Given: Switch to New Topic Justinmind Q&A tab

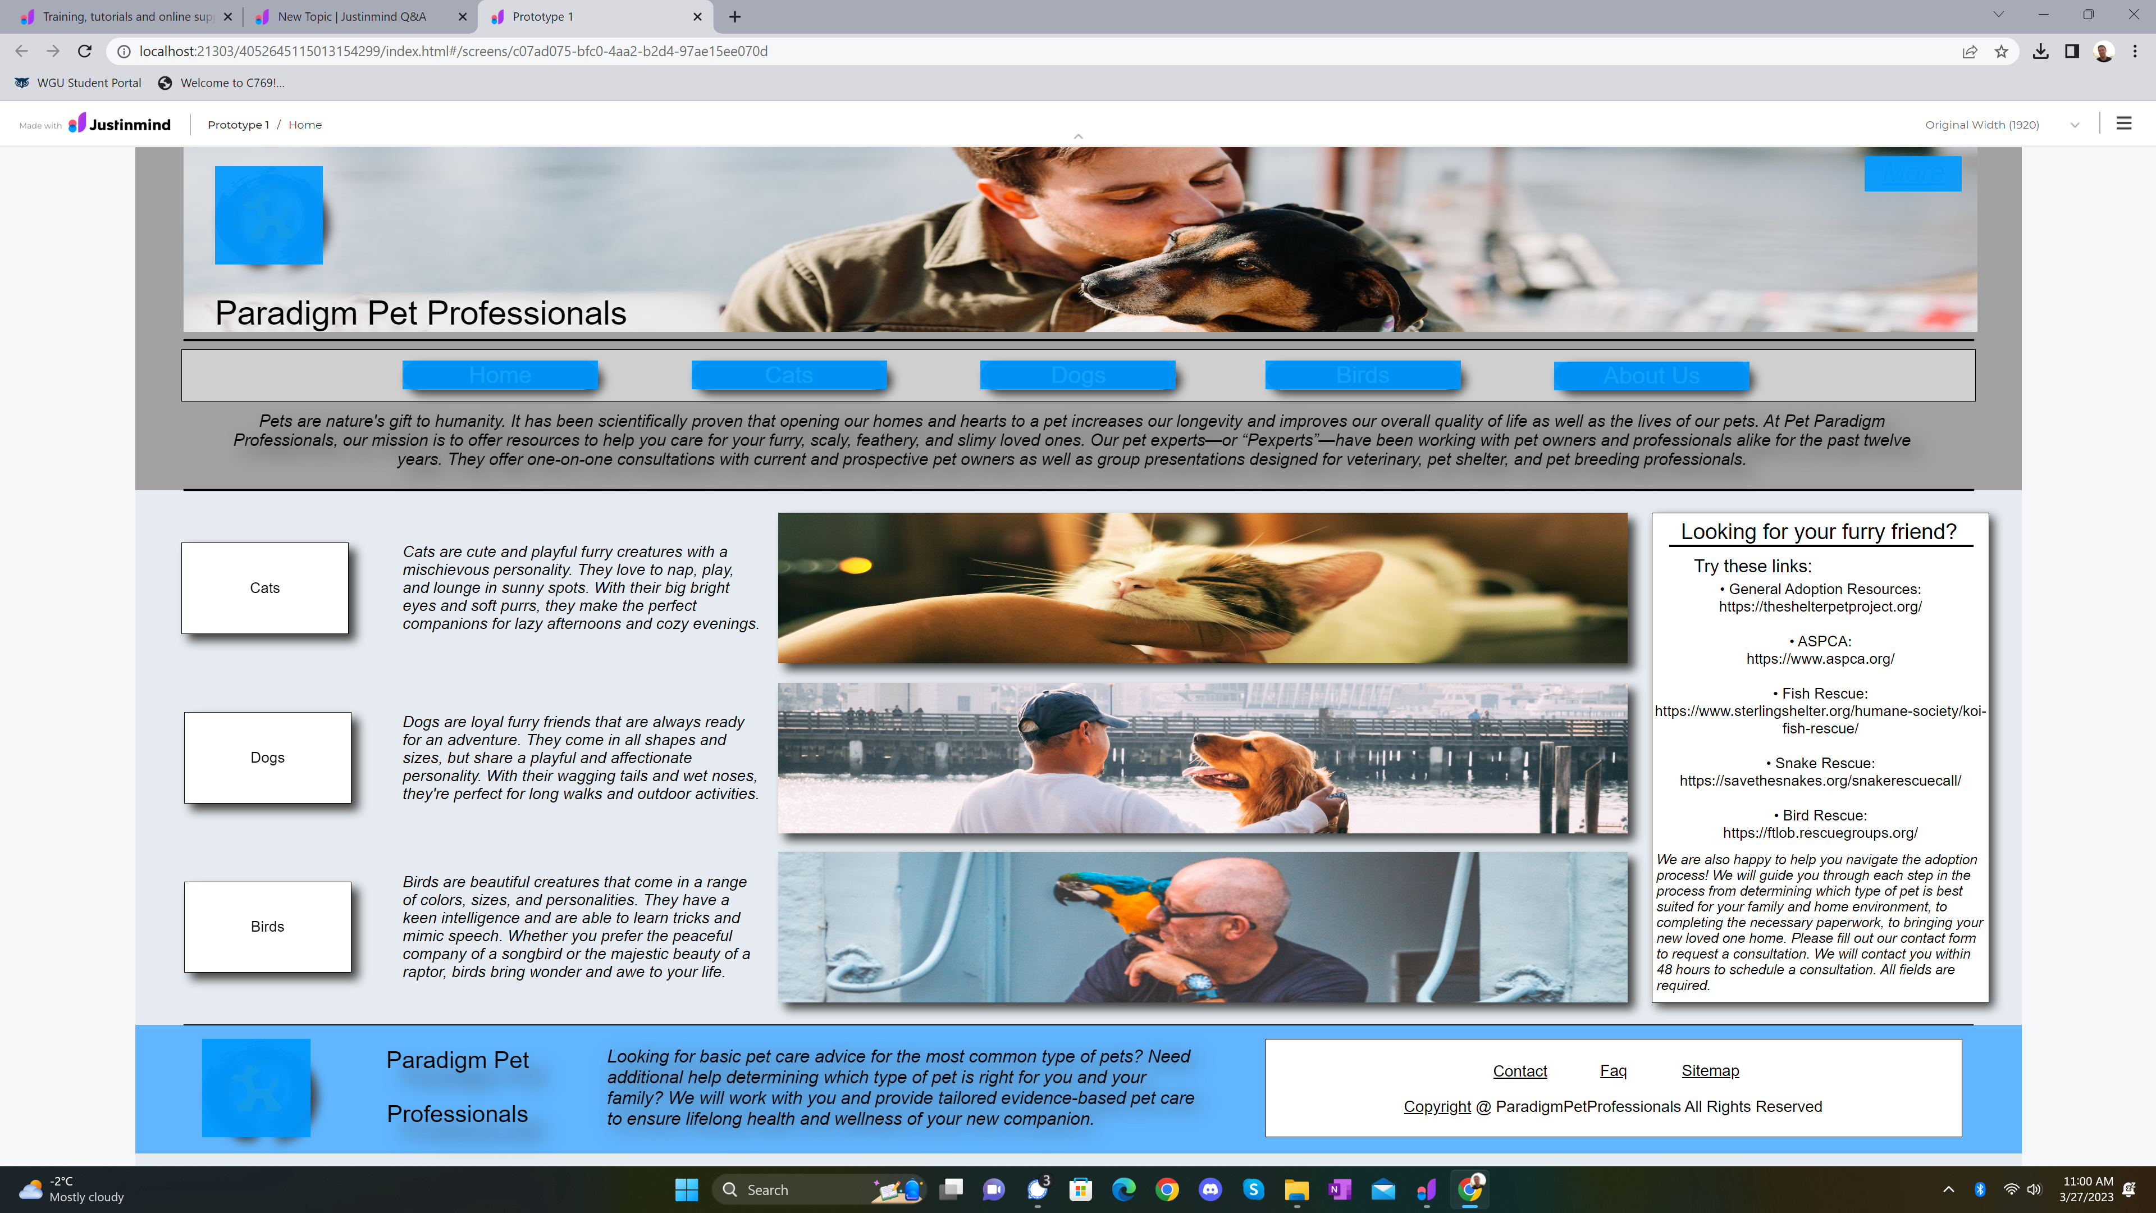Looking at the screenshot, I should pos(351,17).
